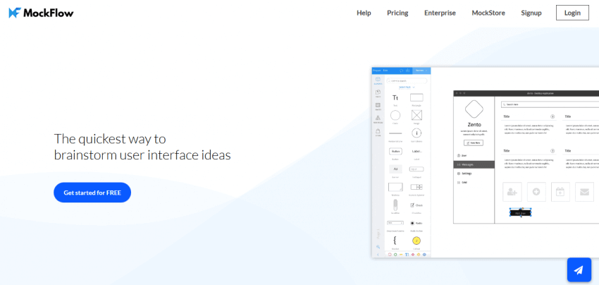The width and height of the screenshot is (599, 285).
Task: Open the Sitemap hierarchy icon in the sidebar
Action: (378, 119)
